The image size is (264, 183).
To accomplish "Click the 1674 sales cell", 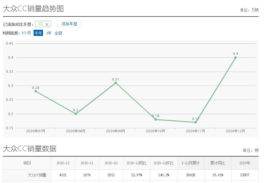I will (87, 175).
